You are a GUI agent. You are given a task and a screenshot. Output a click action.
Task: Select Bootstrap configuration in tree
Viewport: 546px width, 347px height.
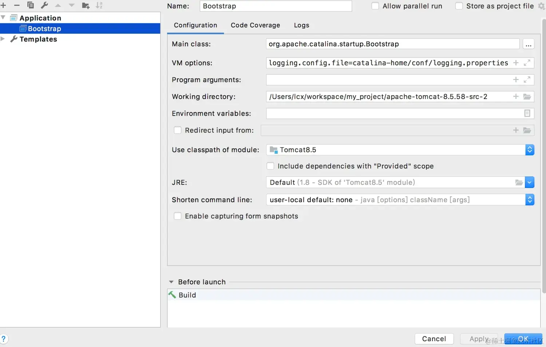[80, 28]
